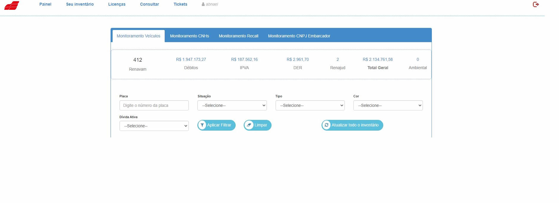Expand the Dívida Ativa dropdown
This screenshot has width=559, height=203.
pyautogui.click(x=154, y=126)
